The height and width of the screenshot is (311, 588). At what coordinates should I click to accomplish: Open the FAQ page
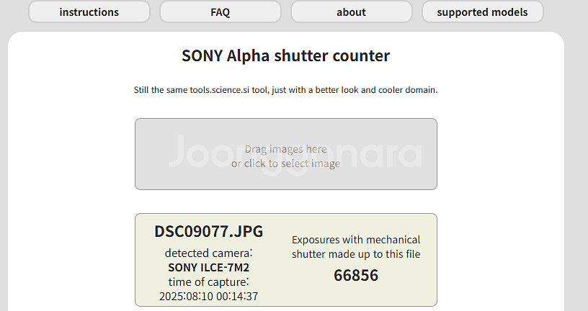pos(220,12)
